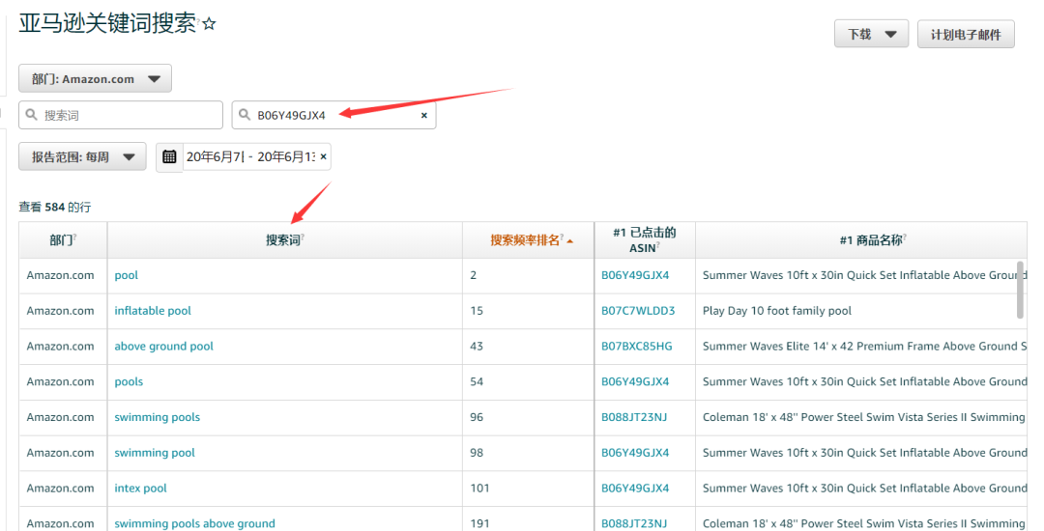Open the 下载 download dropdown

coord(871,34)
